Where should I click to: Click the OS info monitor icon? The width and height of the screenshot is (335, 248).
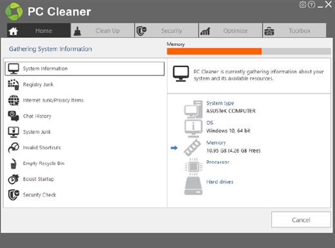coord(193,129)
